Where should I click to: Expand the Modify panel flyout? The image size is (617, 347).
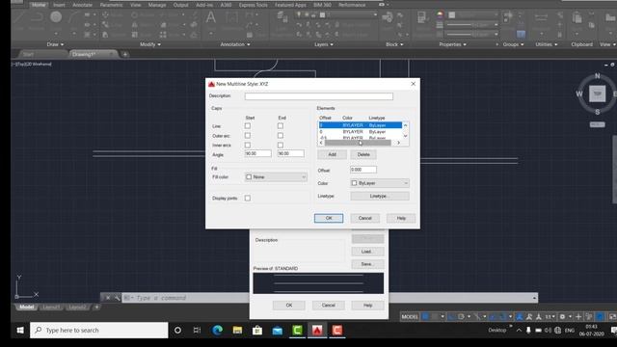150,44
